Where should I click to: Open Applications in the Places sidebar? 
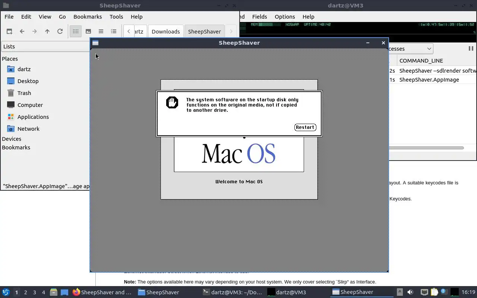(x=33, y=117)
